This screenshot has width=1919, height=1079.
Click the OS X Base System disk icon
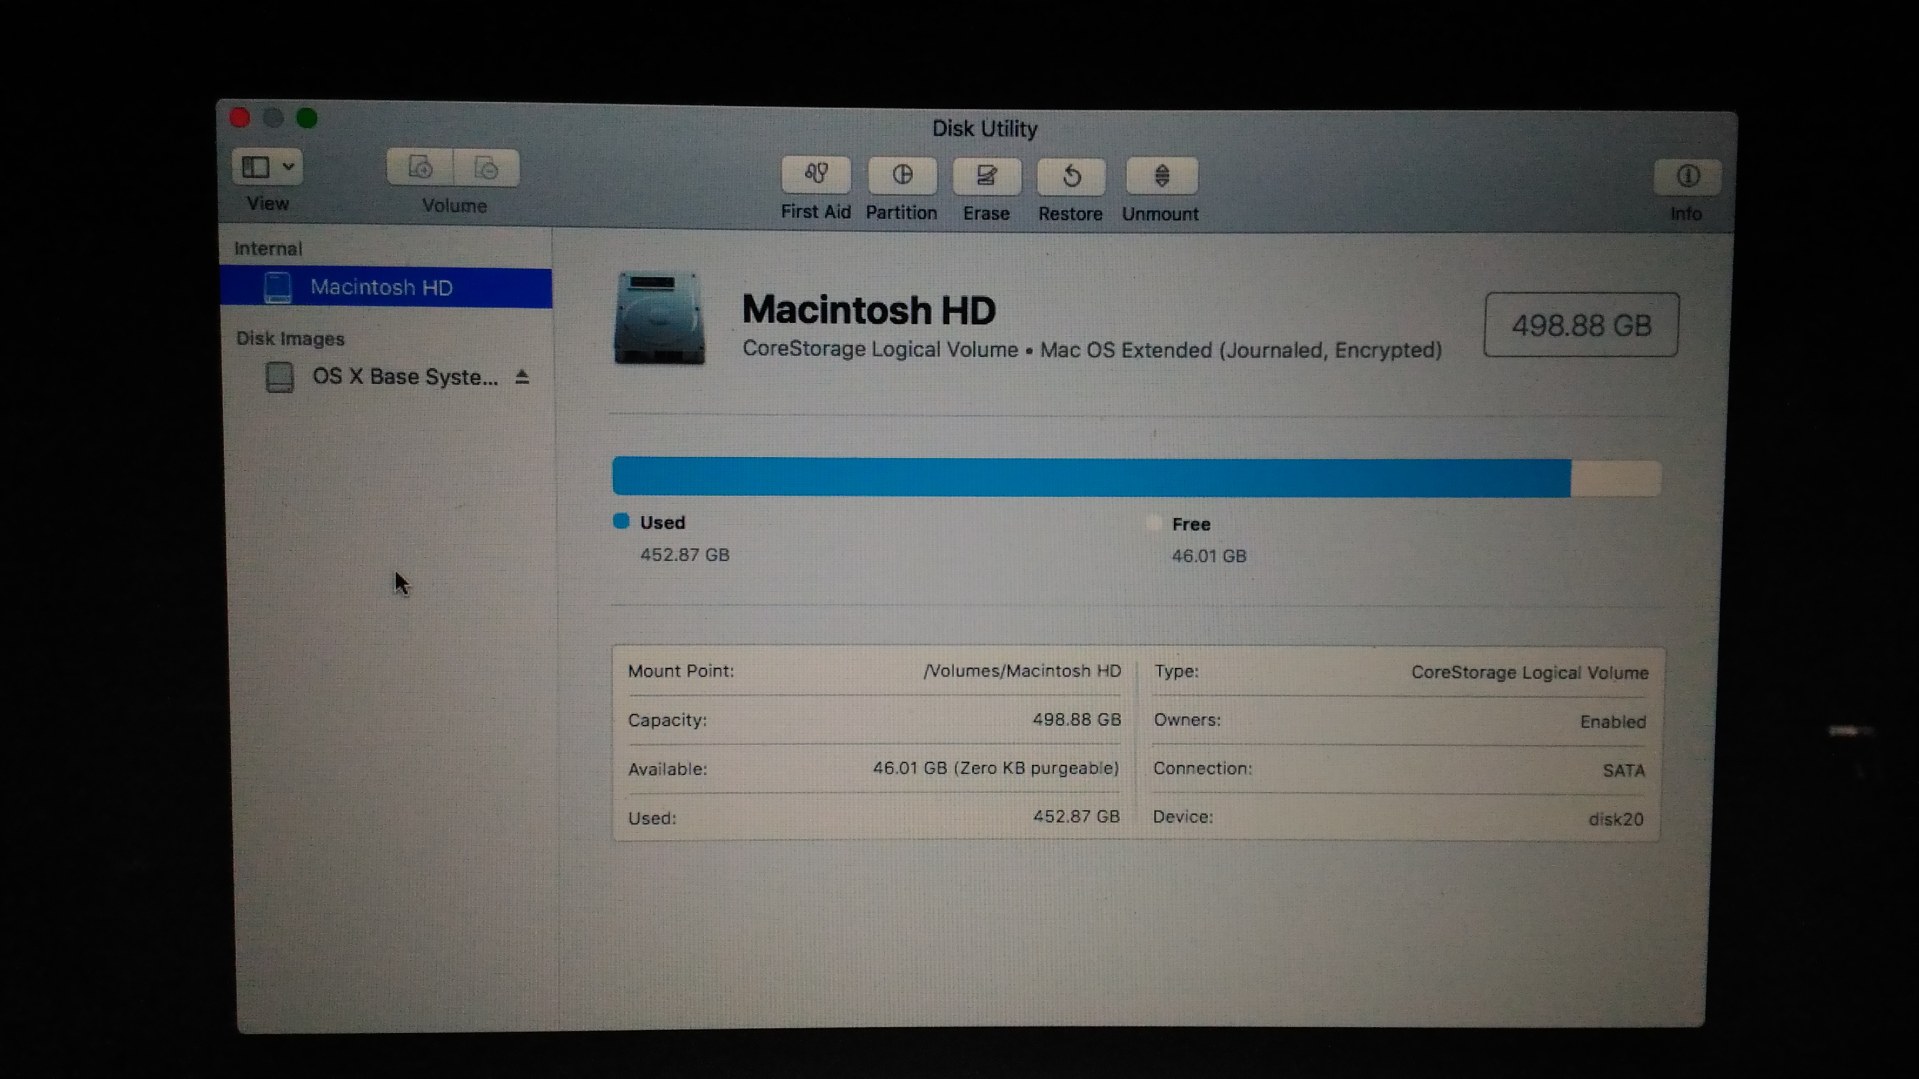coord(279,377)
